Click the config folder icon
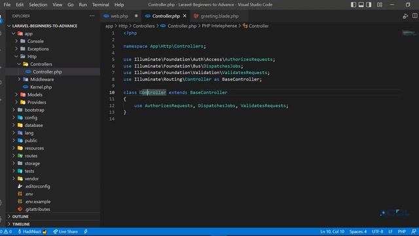The image size is (419, 236). click(x=20, y=117)
